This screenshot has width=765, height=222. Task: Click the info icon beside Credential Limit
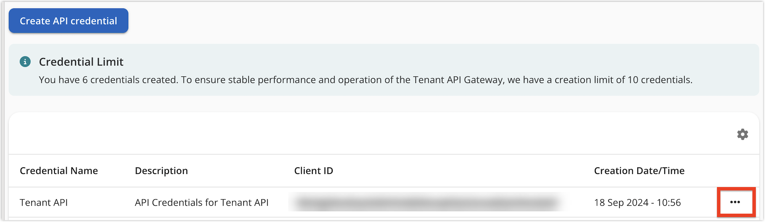coord(25,62)
